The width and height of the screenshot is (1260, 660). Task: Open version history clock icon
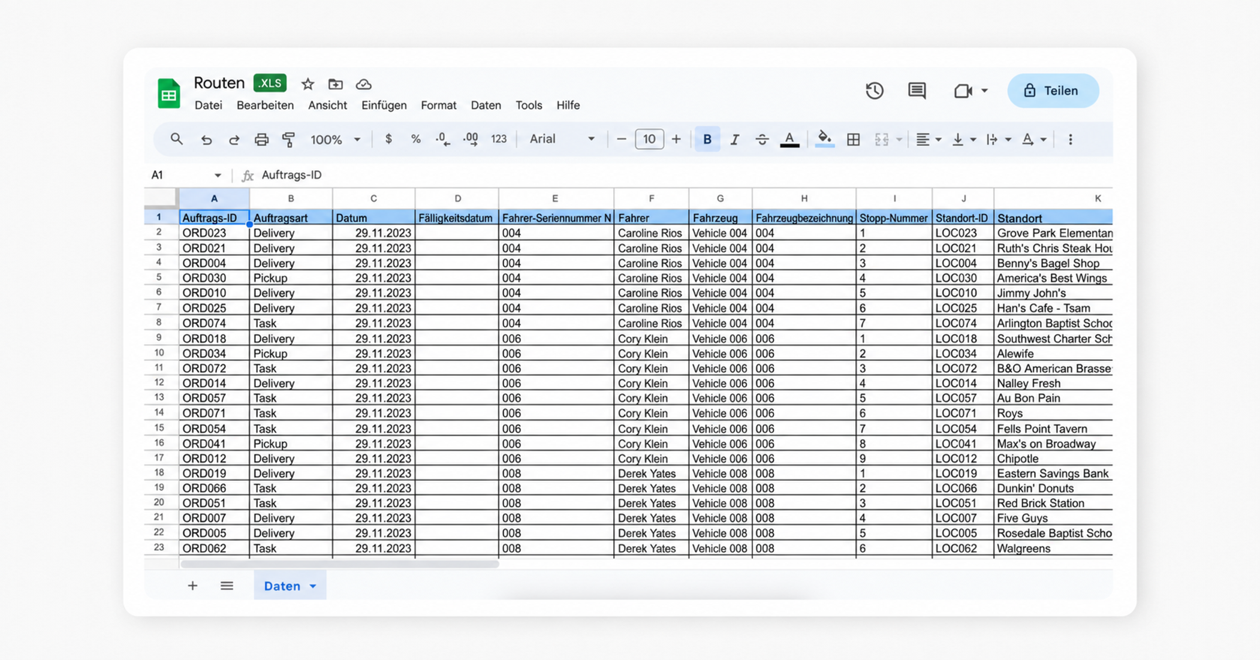875,91
